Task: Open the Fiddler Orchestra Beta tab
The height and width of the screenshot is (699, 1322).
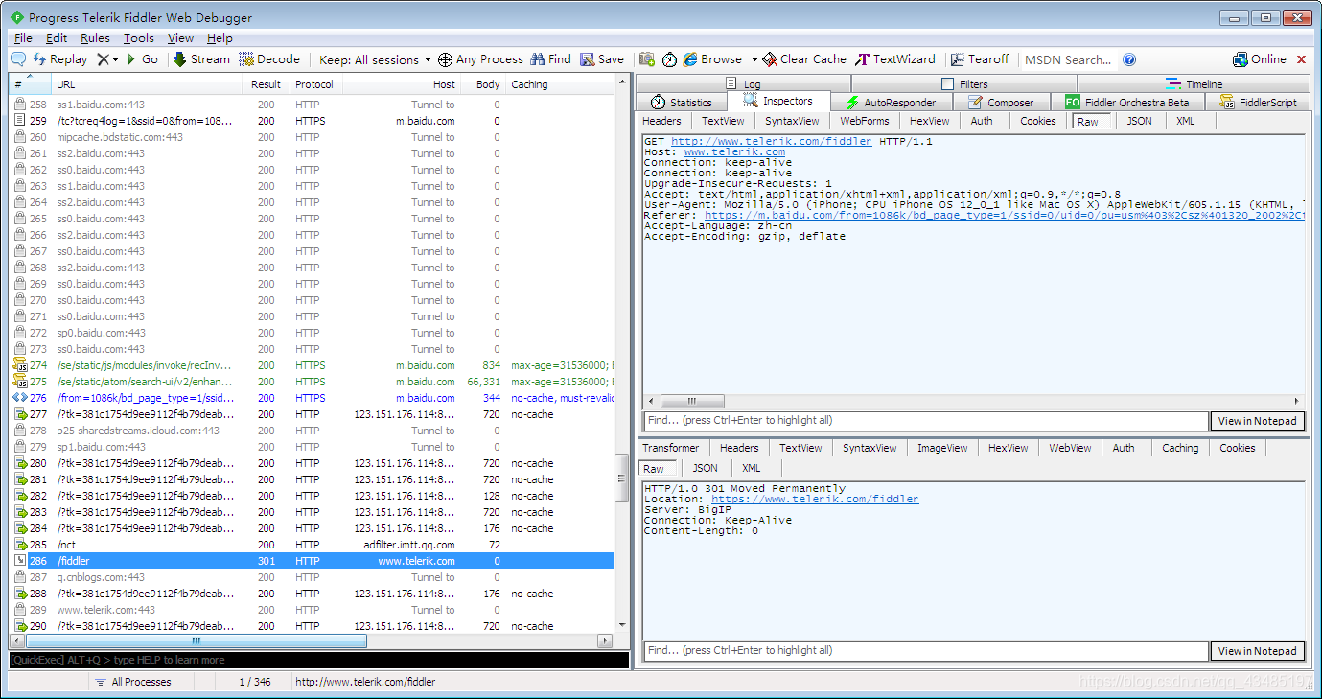Action: [x=1127, y=103]
